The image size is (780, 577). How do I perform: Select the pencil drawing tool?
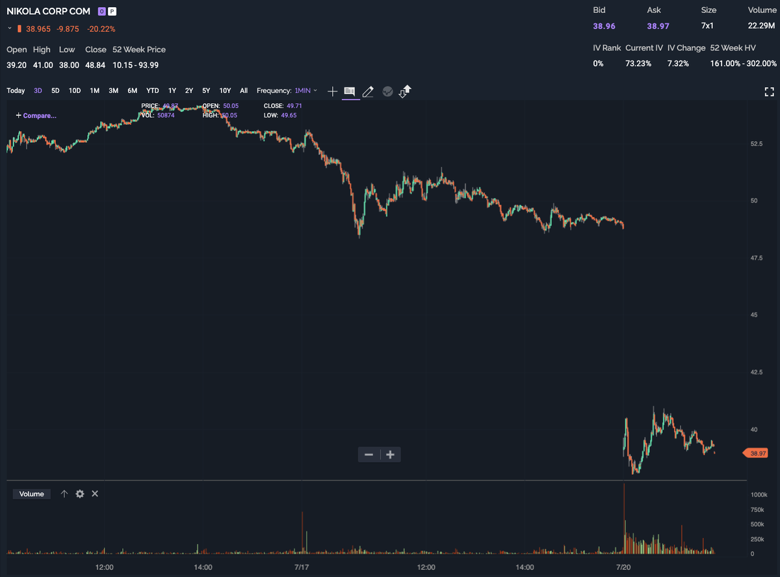pos(368,91)
